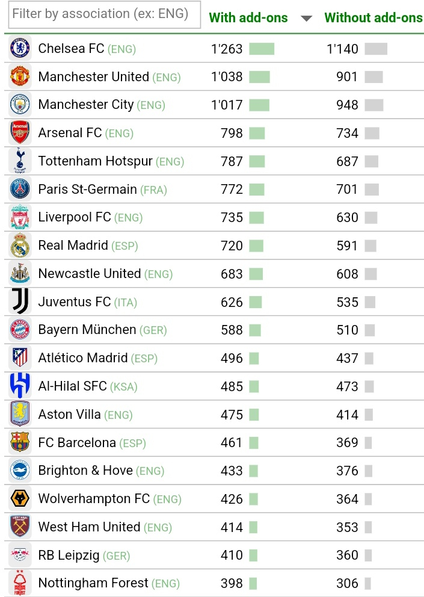Sort by the With add-ons column
424x597 pixels.
click(x=248, y=18)
